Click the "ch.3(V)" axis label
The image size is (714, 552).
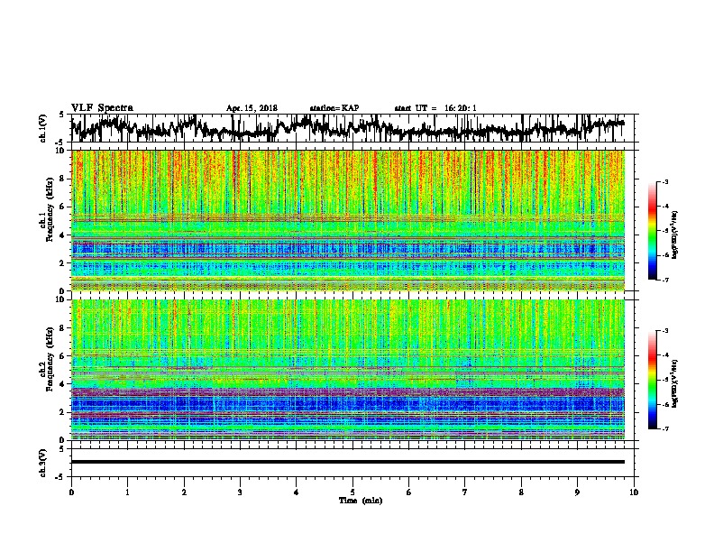pos(43,463)
